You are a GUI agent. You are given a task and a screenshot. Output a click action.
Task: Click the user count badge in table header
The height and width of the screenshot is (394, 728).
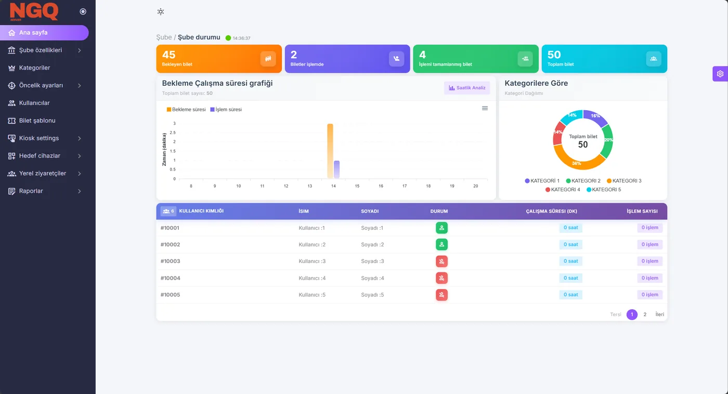pyautogui.click(x=168, y=211)
